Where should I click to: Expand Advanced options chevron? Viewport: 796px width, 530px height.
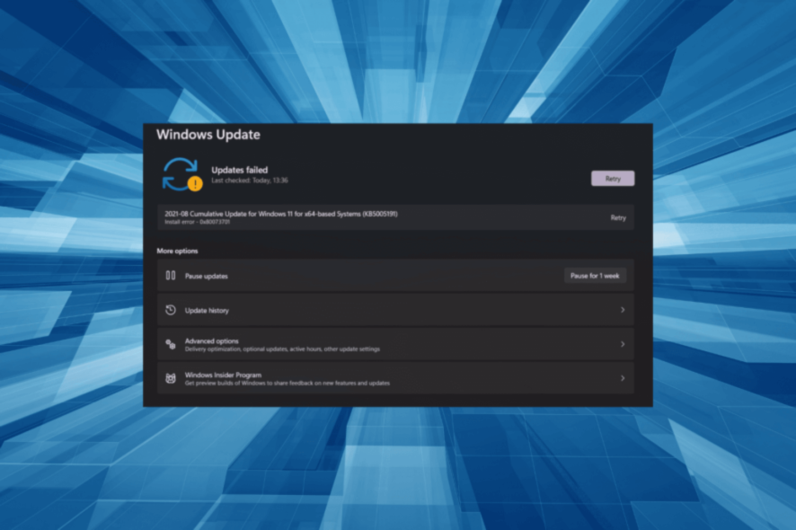click(623, 344)
